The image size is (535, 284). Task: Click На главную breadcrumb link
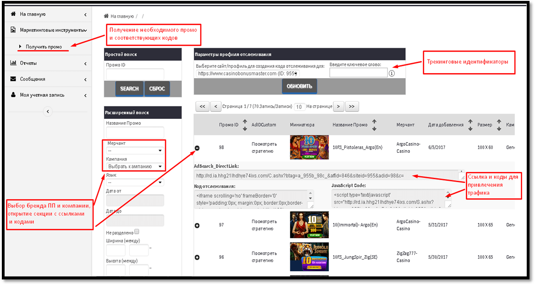(122, 16)
